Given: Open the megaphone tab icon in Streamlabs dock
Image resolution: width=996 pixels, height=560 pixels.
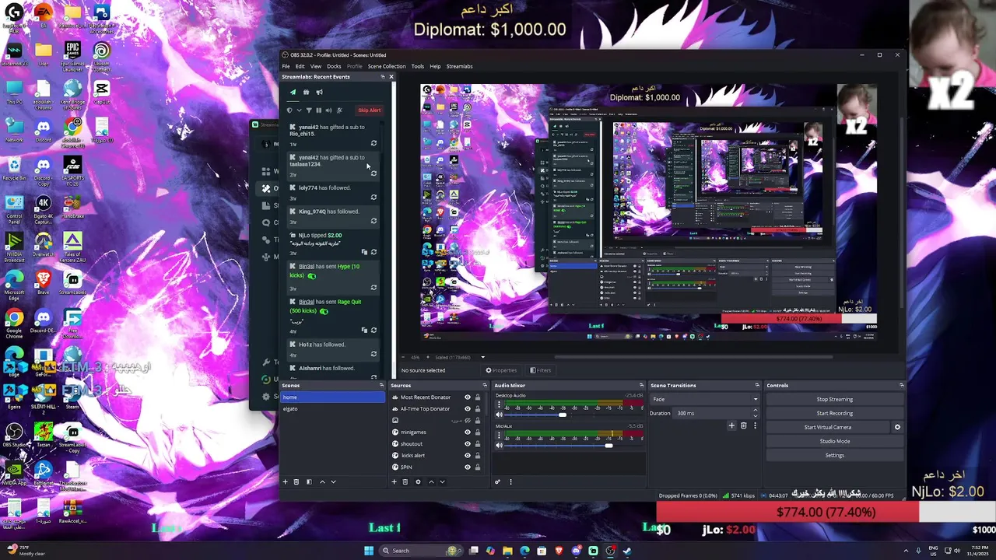Looking at the screenshot, I should coord(319,92).
